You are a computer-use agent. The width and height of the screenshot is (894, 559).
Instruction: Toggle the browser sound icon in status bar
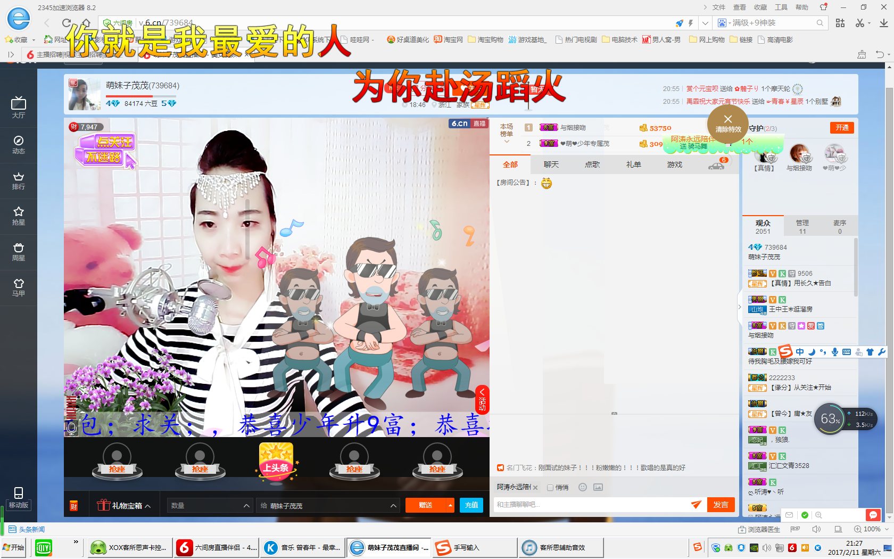click(x=816, y=529)
